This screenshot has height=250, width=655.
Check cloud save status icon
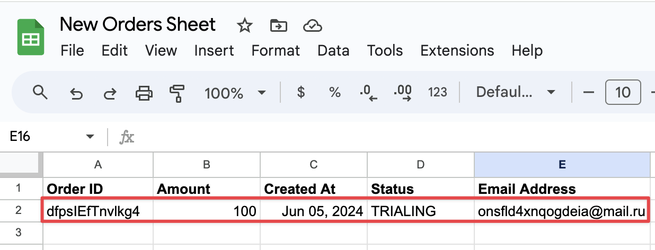point(313,25)
